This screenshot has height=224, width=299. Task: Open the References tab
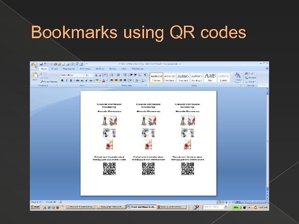[x=85, y=69]
